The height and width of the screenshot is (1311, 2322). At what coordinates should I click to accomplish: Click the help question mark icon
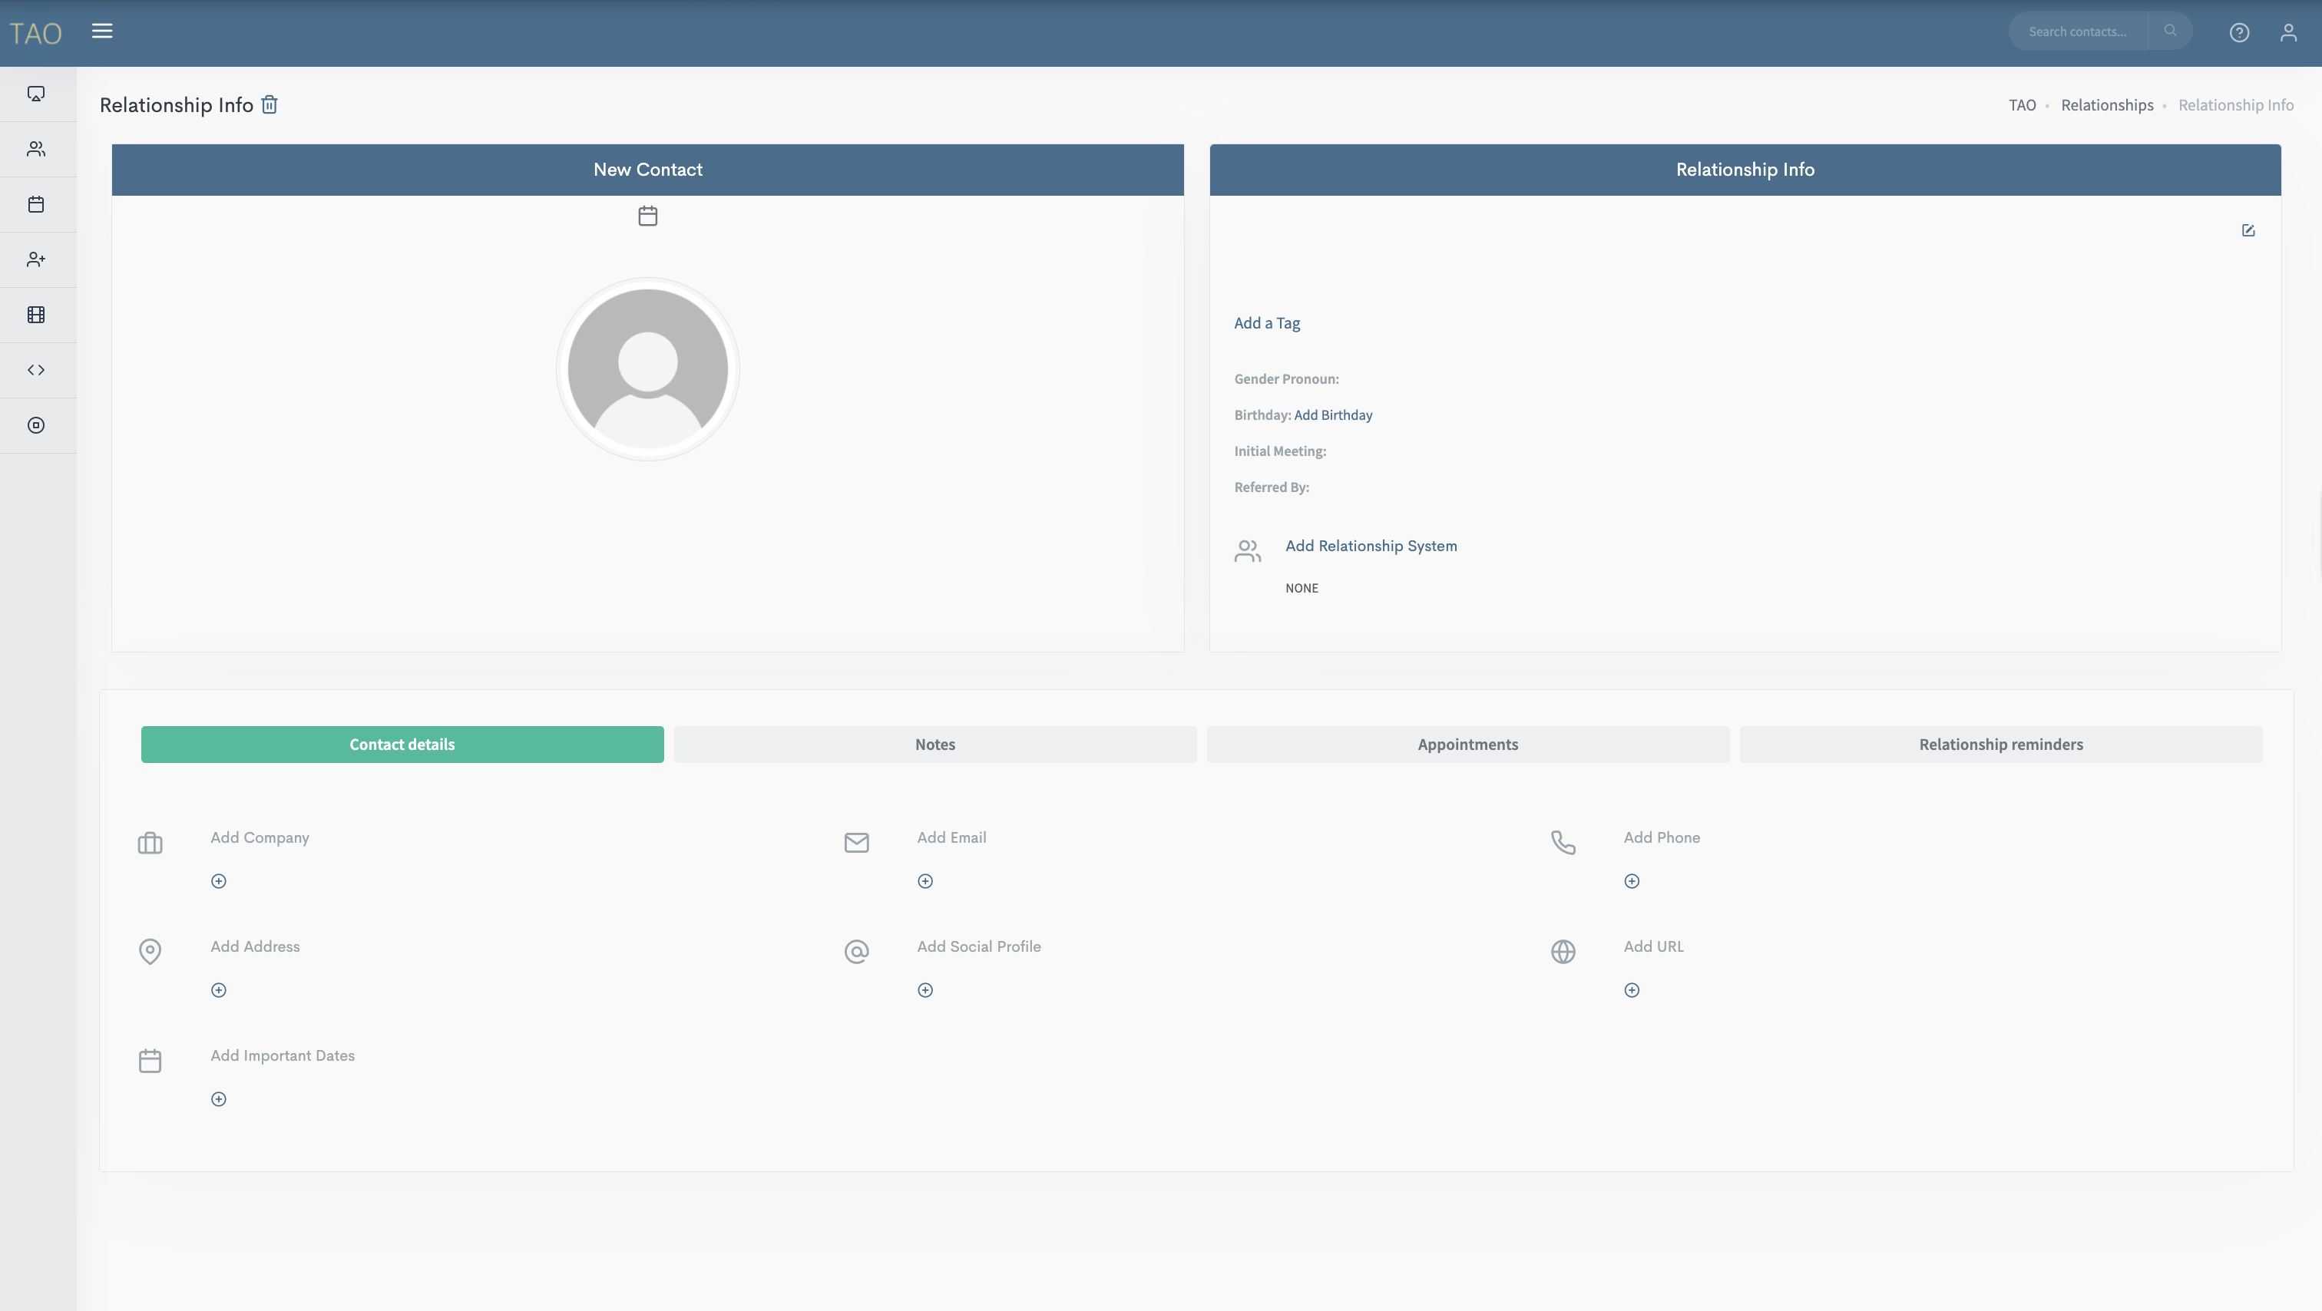(x=2239, y=32)
